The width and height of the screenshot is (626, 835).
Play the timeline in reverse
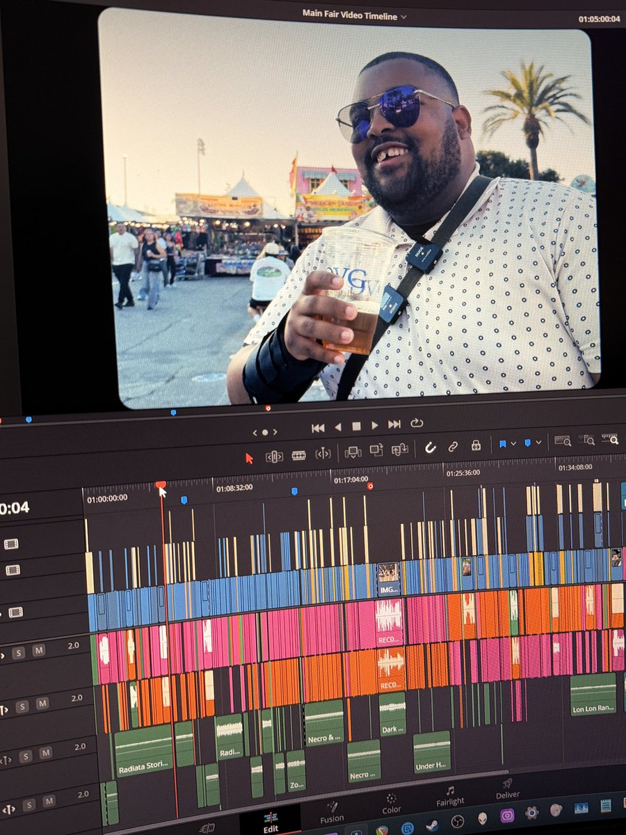pyautogui.click(x=339, y=427)
